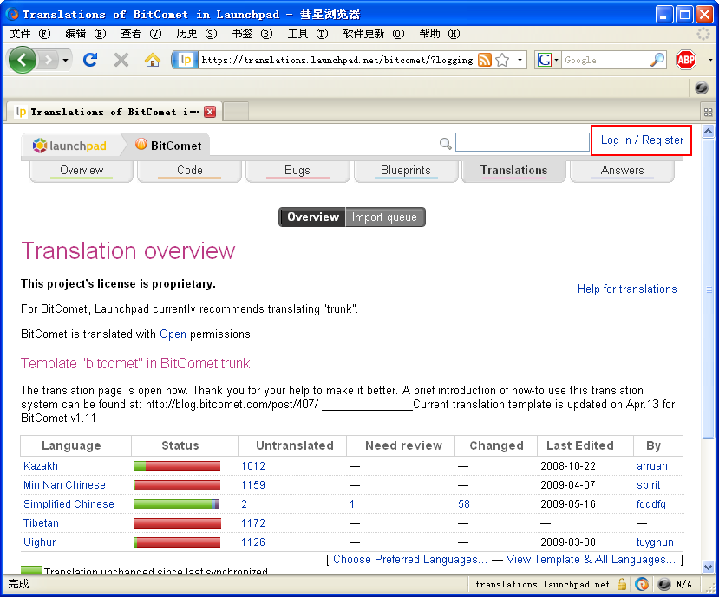Click the browser Back button
The height and width of the screenshot is (597, 719).
[23, 60]
